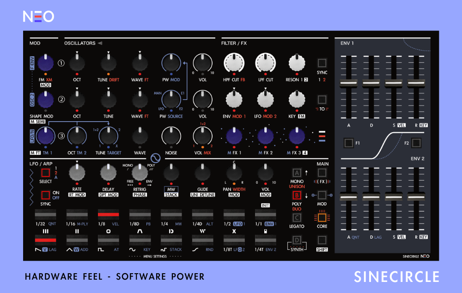Viewport: 462px width, 293px height.
Task: Click the KEY FM knob
Action: click(297, 100)
